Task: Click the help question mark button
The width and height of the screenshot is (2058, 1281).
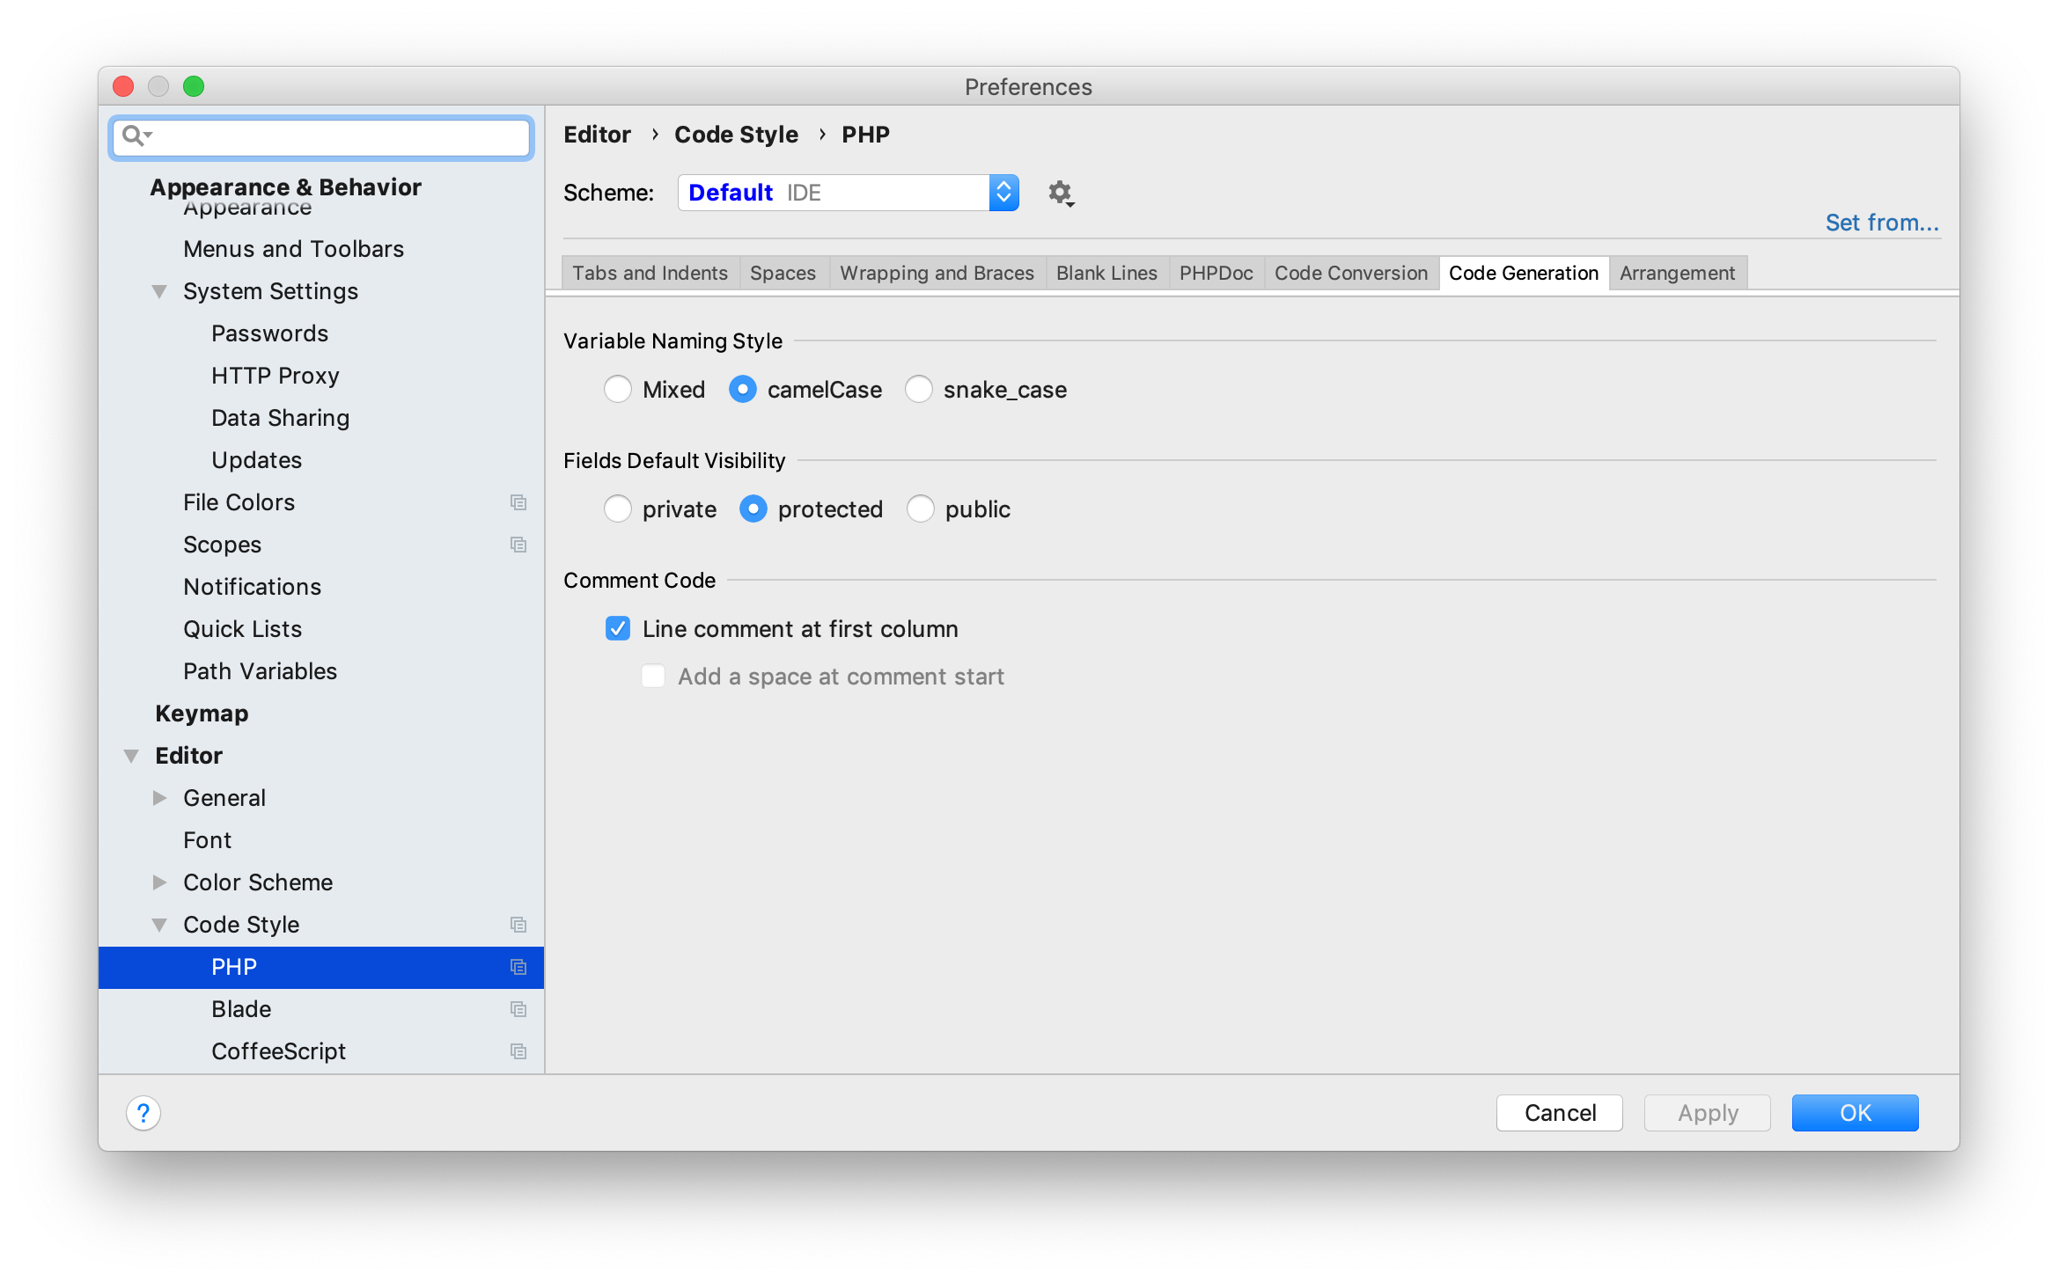Action: pos(143,1113)
